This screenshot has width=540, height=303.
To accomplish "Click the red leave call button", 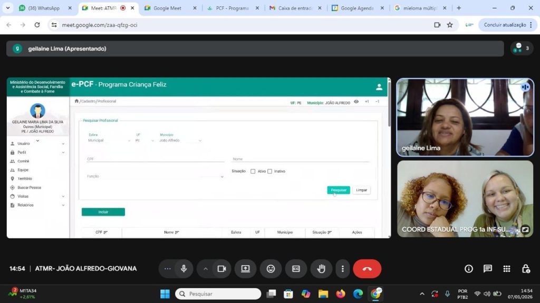I will pyautogui.click(x=367, y=269).
